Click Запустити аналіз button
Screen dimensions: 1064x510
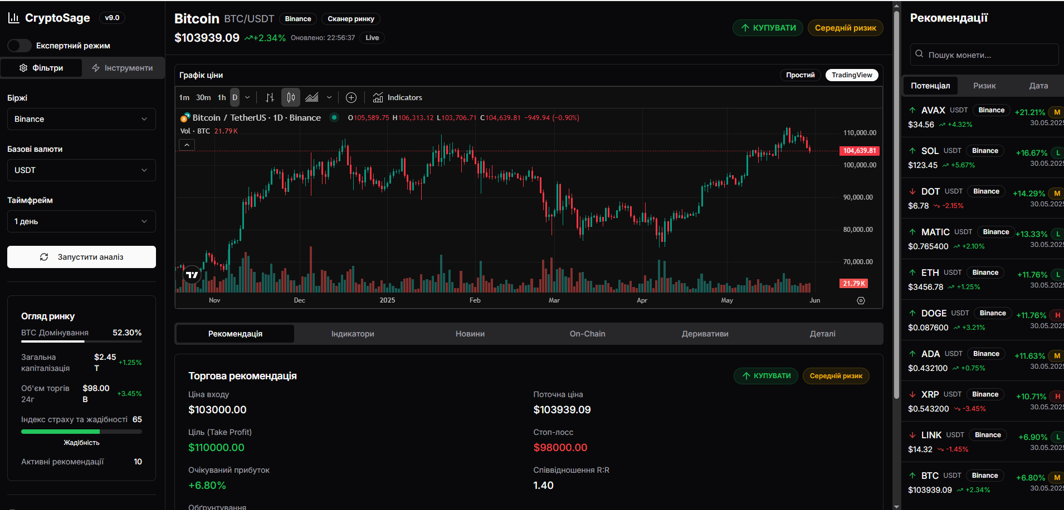pos(81,257)
